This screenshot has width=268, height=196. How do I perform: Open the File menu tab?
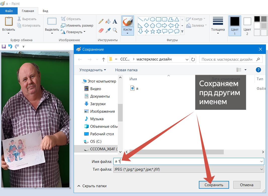9,11
